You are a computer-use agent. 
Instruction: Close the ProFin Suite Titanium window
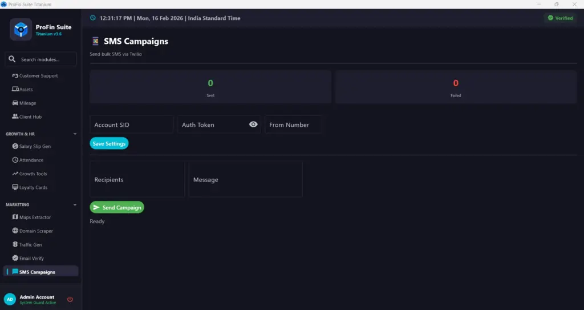tap(574, 4)
